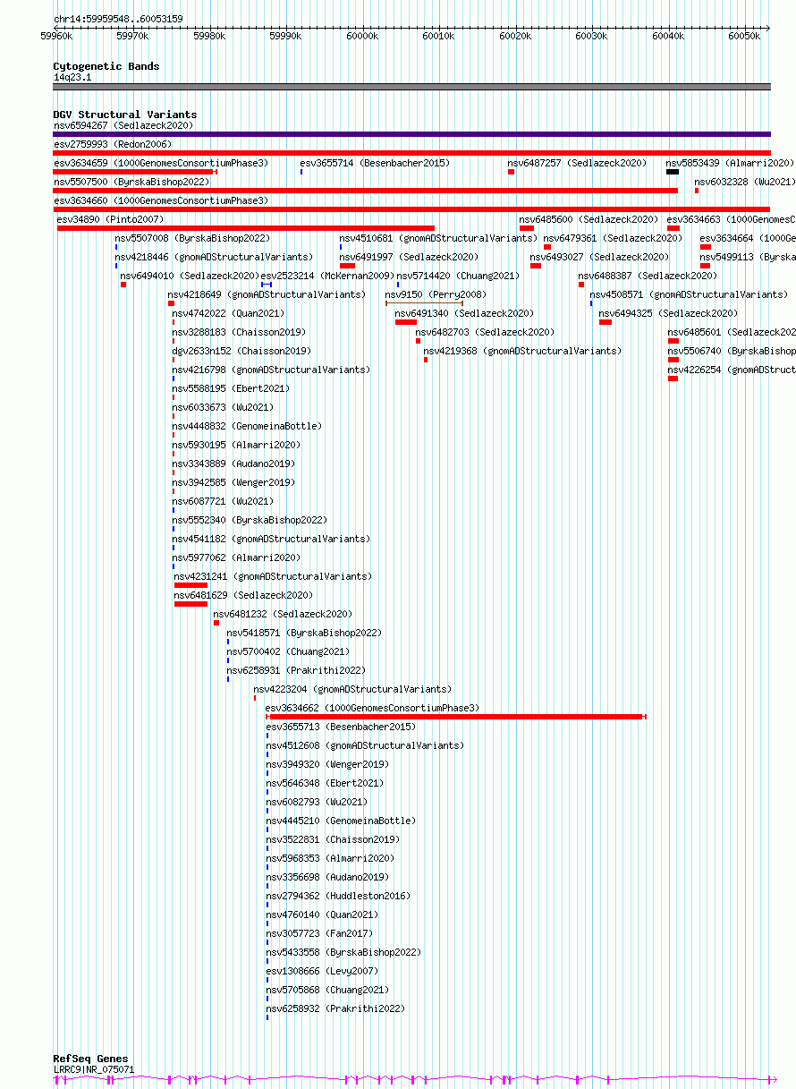796x1089 pixels.
Task: Open variant nsv6481232 (Sedlazeck2020)
Action: click(283, 614)
